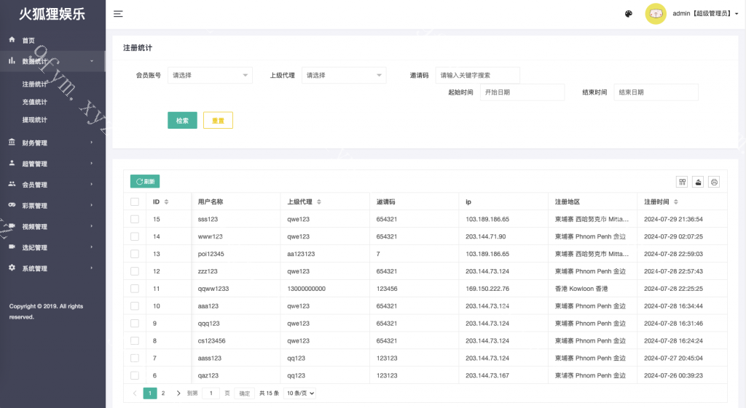The height and width of the screenshot is (408, 746).
Task: Open the 上级代理 select dropdown
Action: (x=344, y=75)
